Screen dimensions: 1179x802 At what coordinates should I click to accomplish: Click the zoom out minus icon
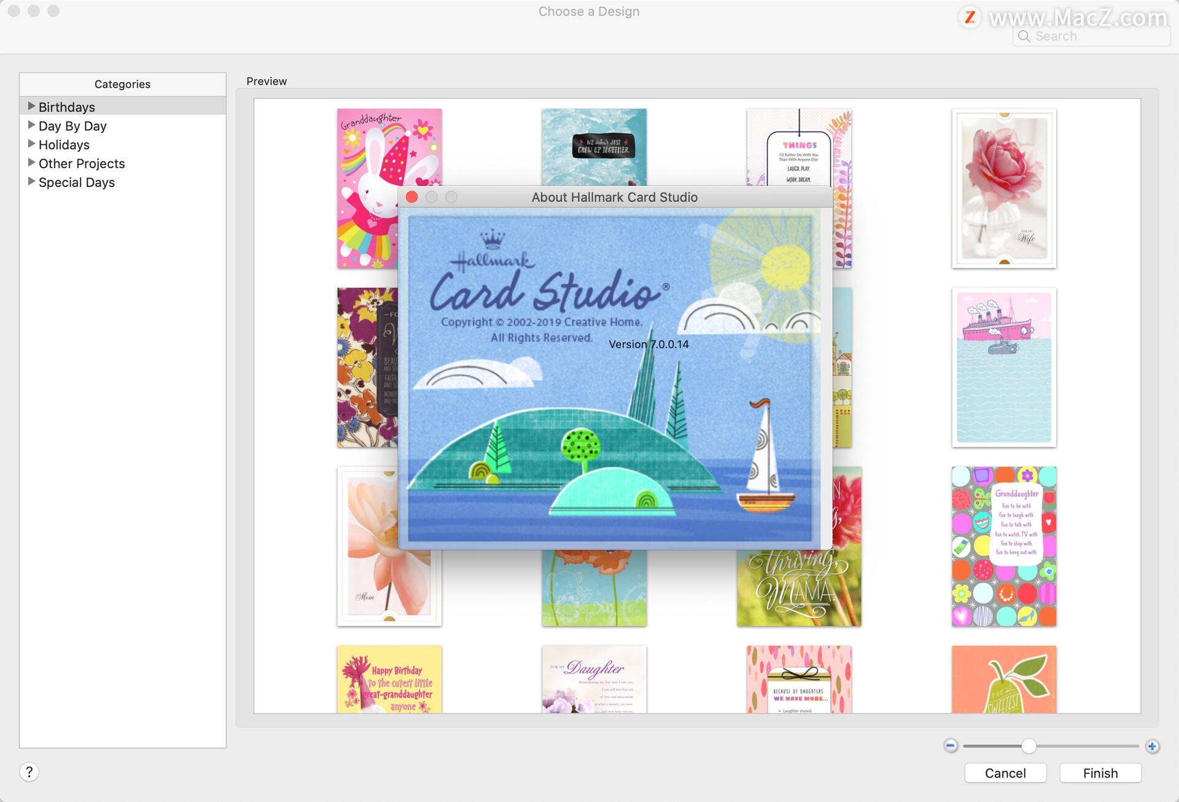tap(951, 746)
